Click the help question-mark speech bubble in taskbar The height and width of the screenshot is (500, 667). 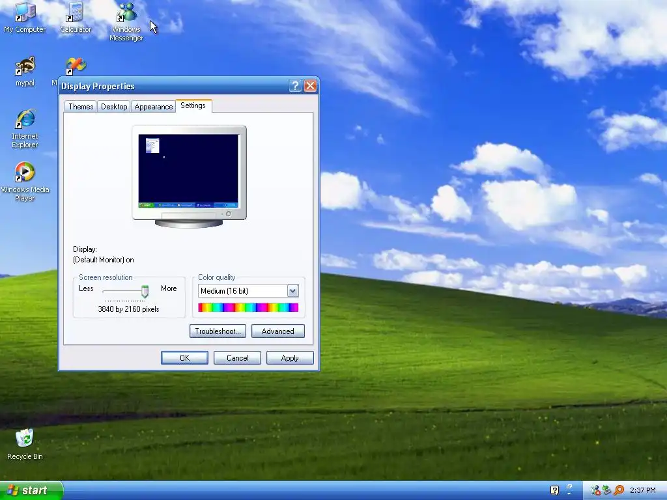[554, 490]
